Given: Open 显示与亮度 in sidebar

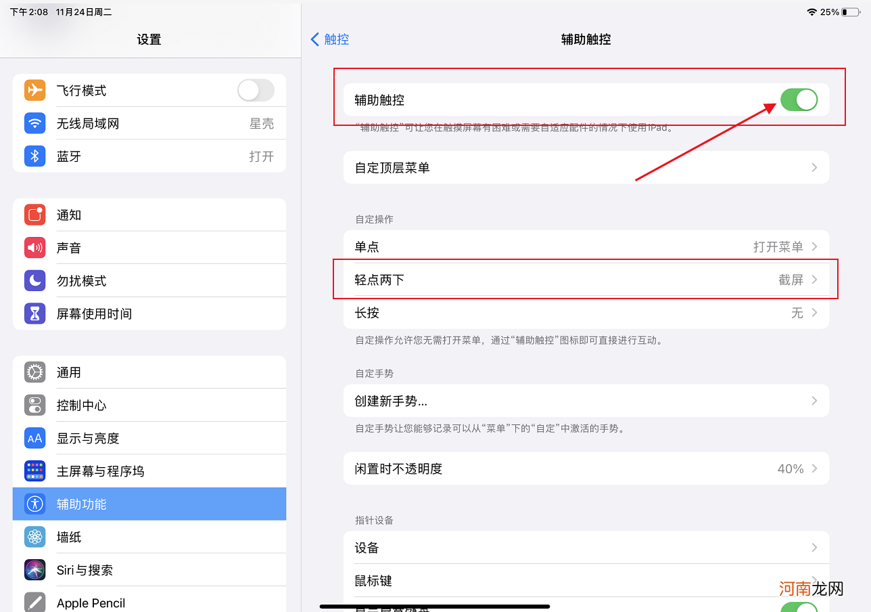Looking at the screenshot, I should [149, 438].
